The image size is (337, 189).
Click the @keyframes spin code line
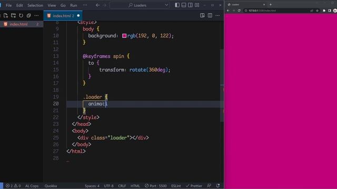coord(106,56)
